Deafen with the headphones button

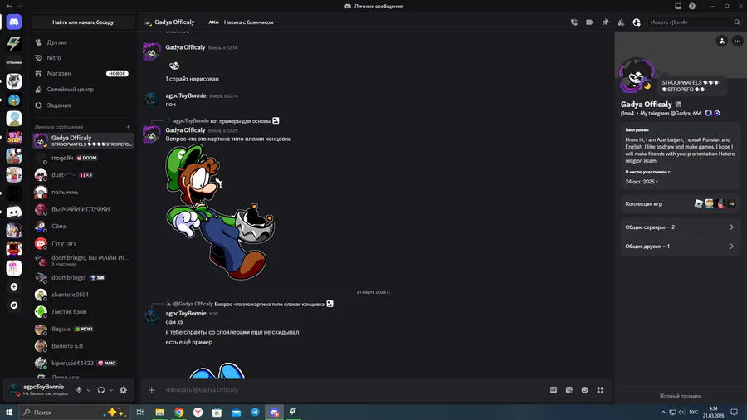pos(101,390)
